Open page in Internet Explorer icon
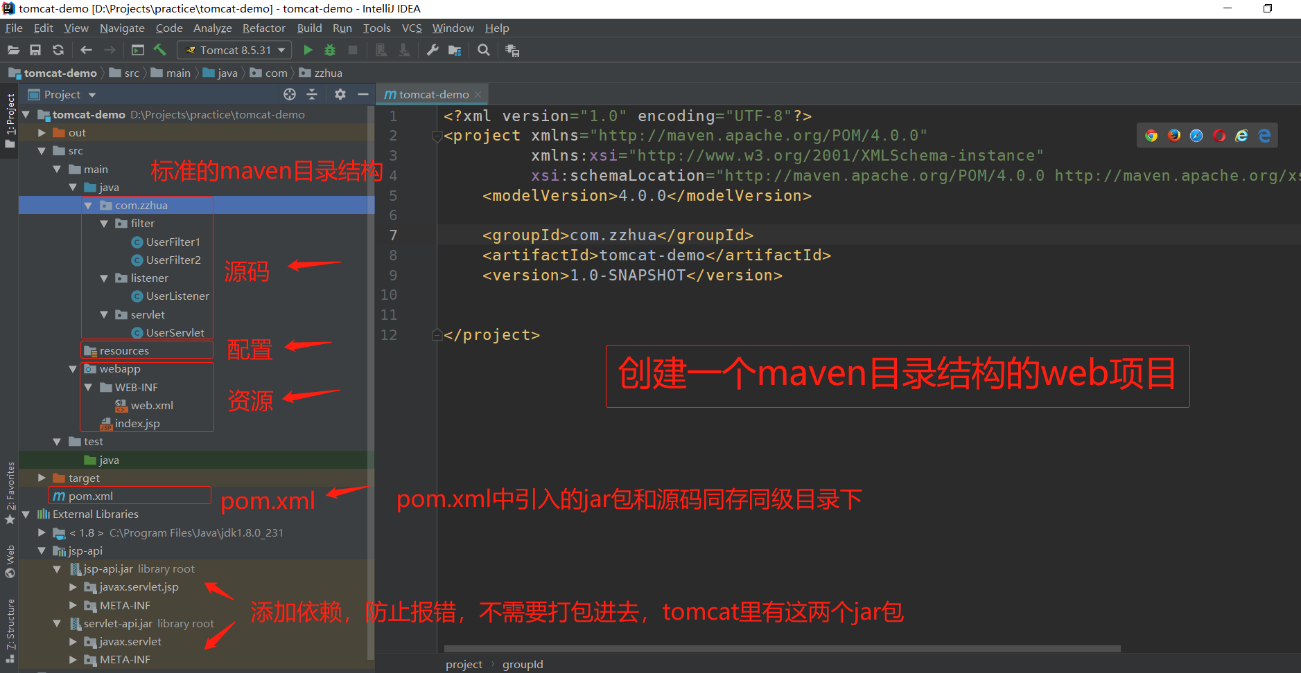 tap(1241, 136)
